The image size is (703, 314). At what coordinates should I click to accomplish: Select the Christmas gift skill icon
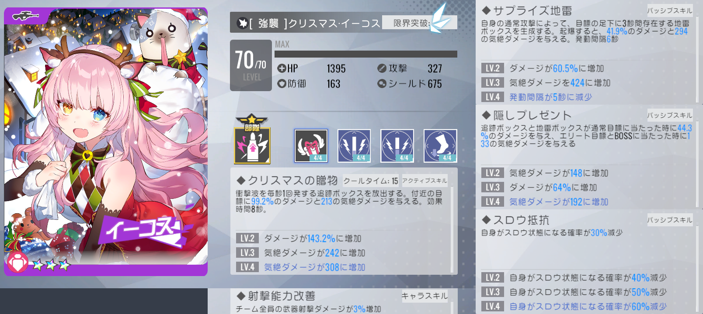pos(311,146)
